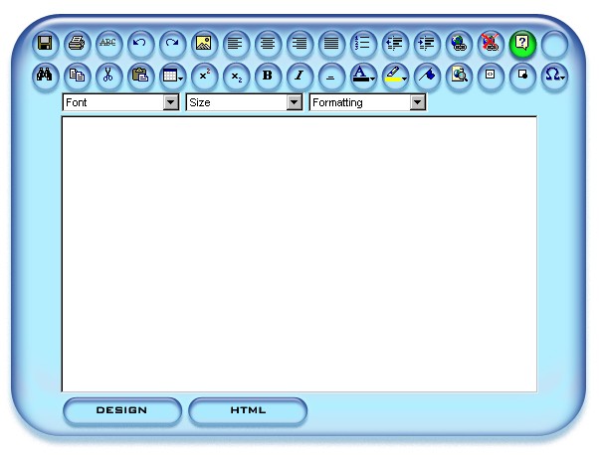Image resolution: width=603 pixels, height=462 pixels.
Task: Open the font color dropdown
Action: pos(363,76)
